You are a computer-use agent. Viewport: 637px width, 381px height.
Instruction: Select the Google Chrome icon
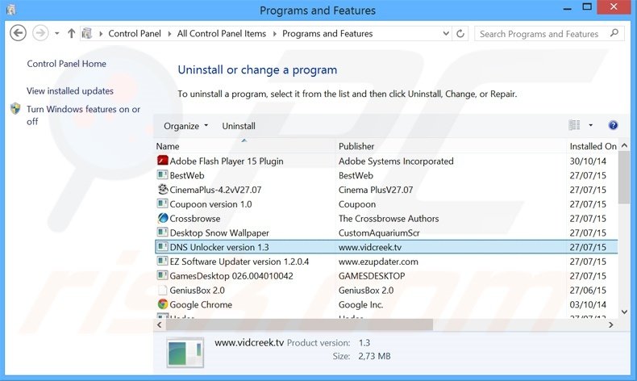point(163,304)
